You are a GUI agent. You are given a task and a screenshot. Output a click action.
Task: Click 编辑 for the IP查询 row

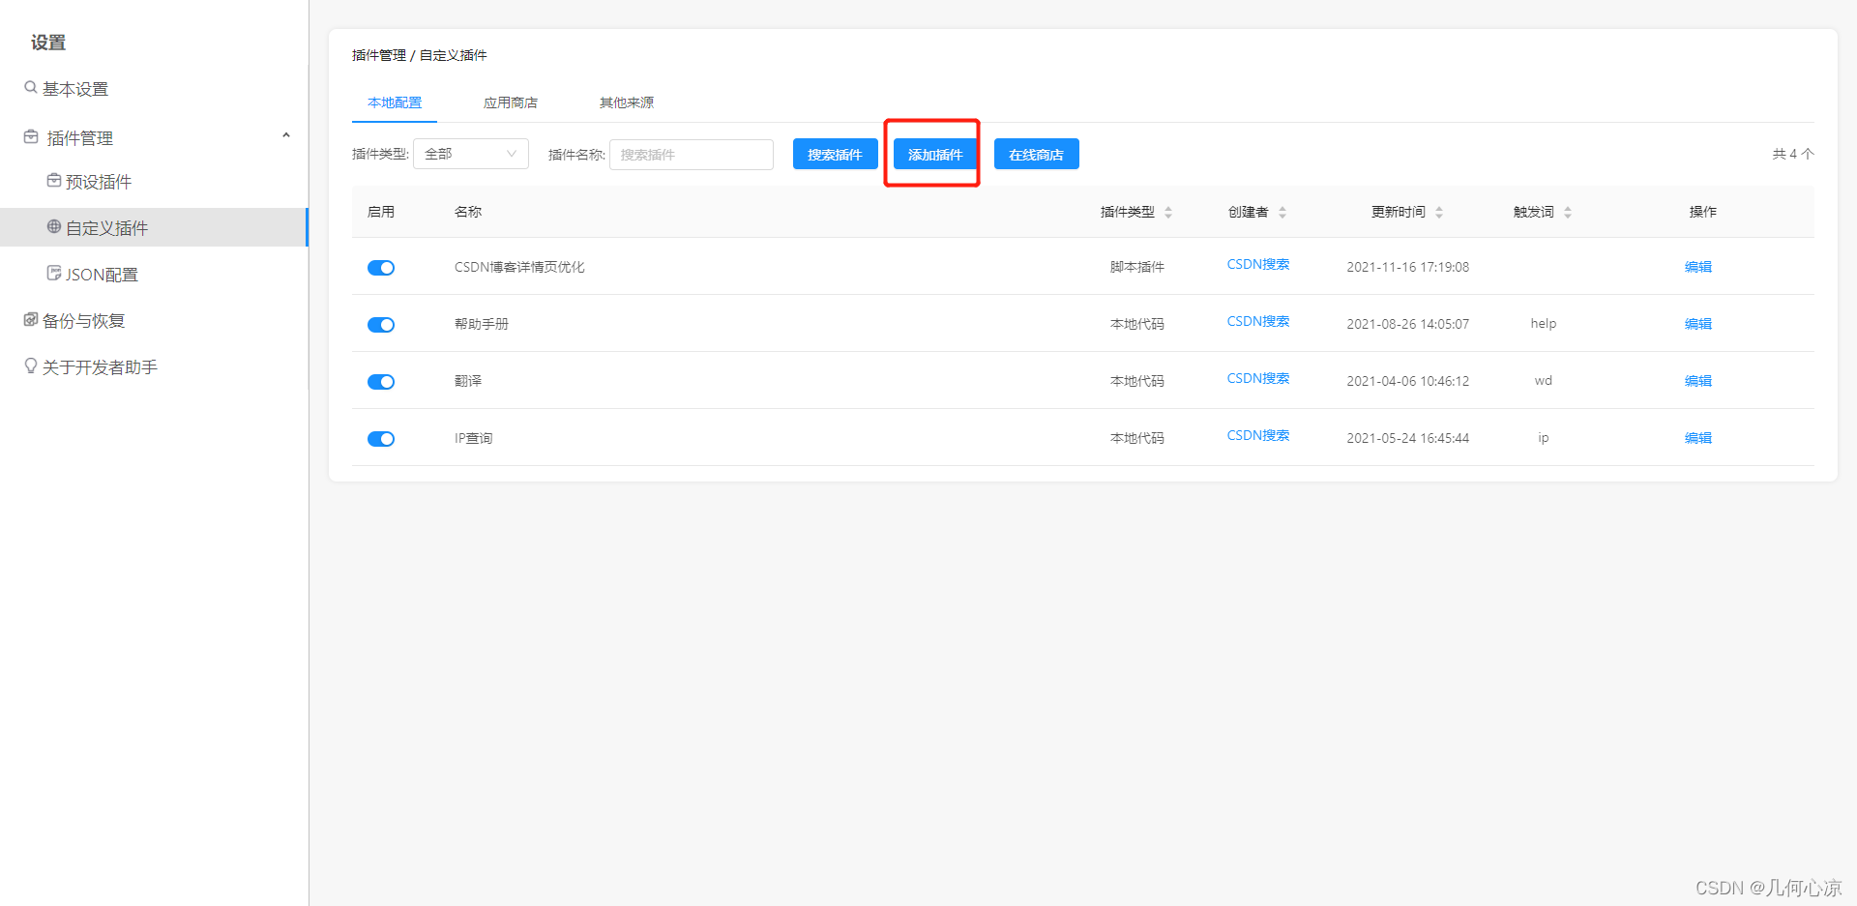[1698, 438]
